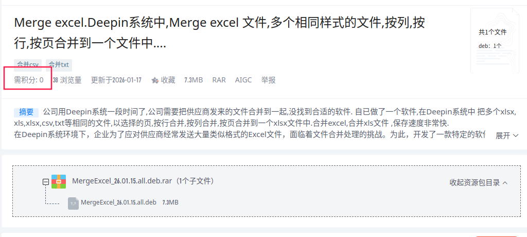
Task: Click the 38 浏览量 view count
Action: coord(67,80)
